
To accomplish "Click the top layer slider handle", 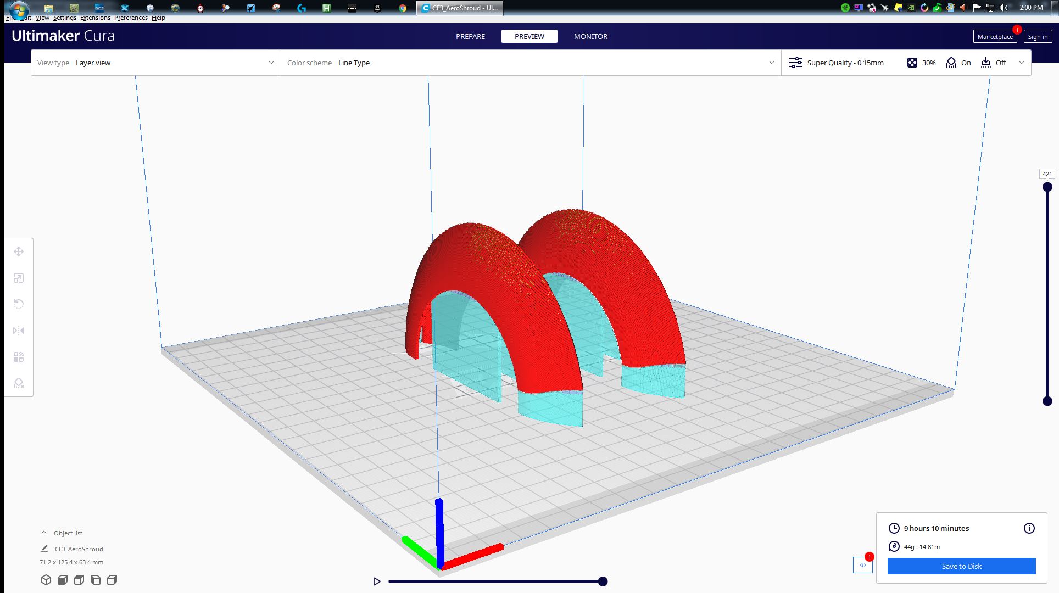I will point(1047,187).
